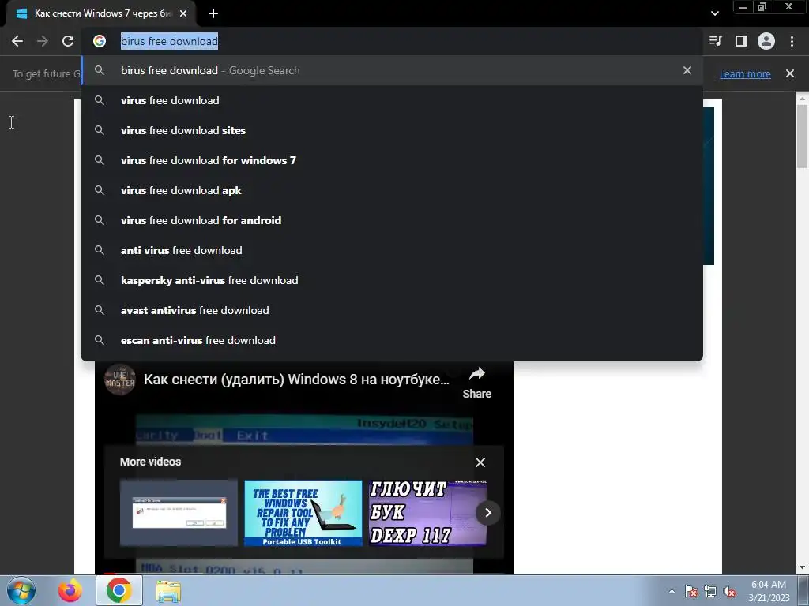Open the Chrome three-dot menu
809x606 pixels.
tap(792, 41)
